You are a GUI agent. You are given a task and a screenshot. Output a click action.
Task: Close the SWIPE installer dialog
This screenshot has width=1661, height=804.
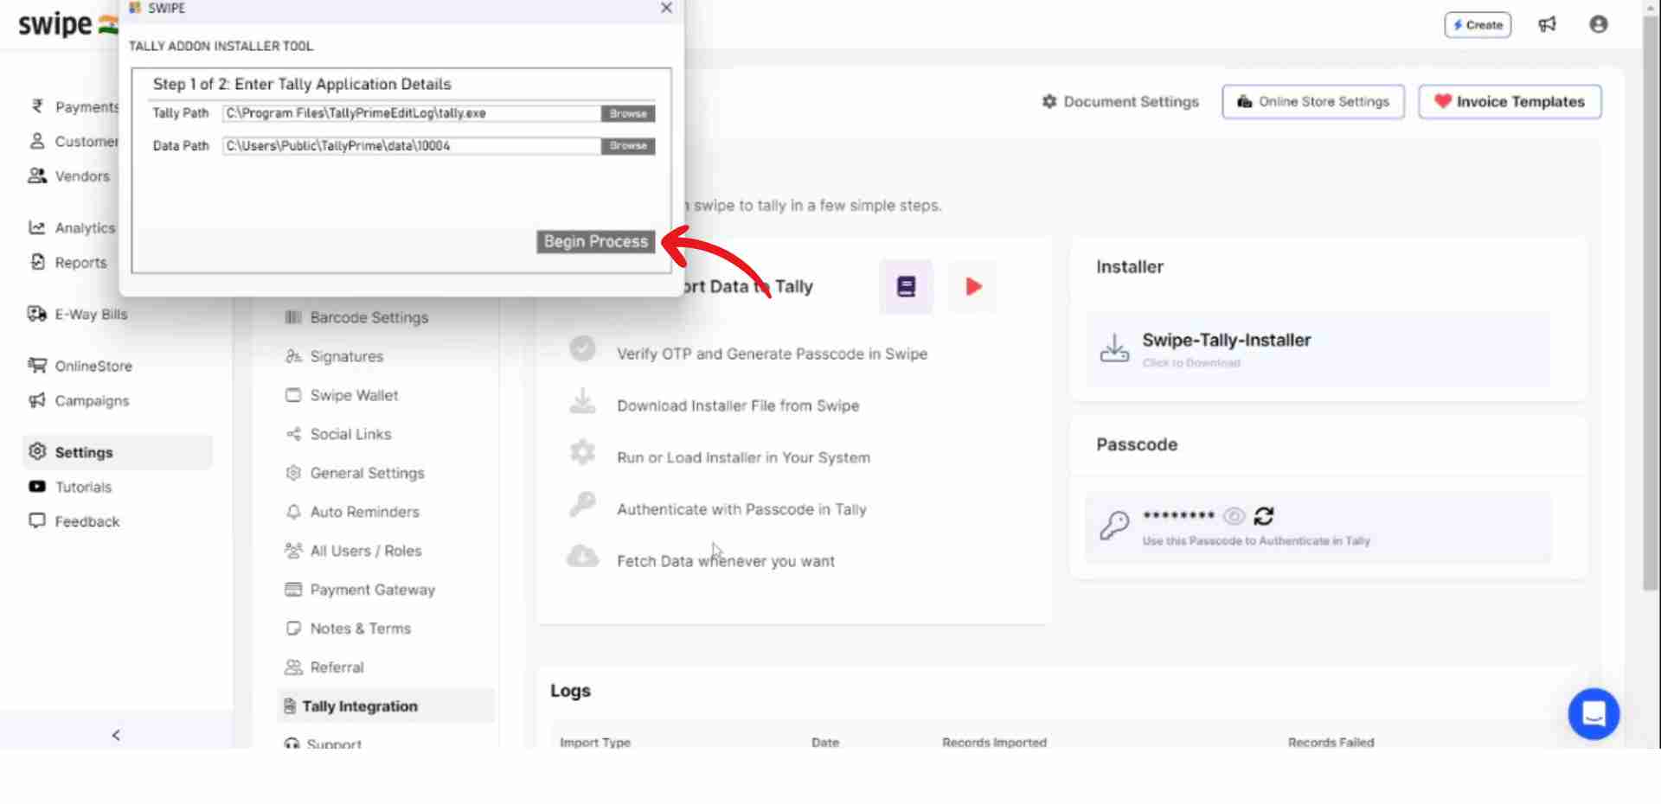[x=666, y=8]
